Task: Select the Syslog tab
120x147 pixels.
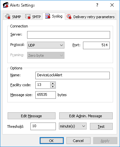Action: (54, 16)
